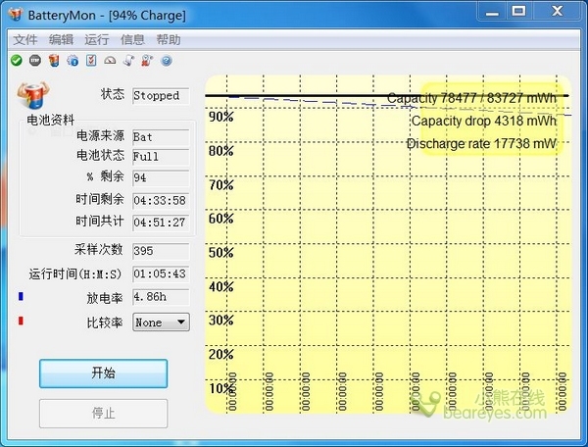The height and width of the screenshot is (447, 588).
Task: Click the green checkmark start toolbar icon
Action: (x=17, y=61)
